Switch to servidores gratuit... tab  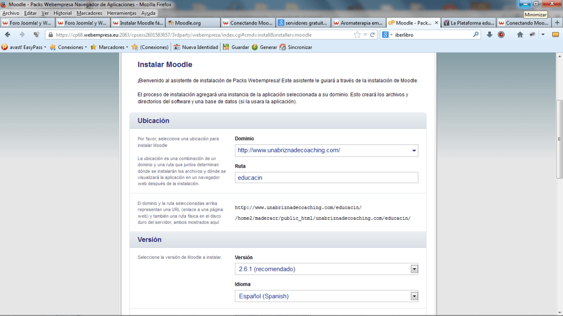click(303, 22)
